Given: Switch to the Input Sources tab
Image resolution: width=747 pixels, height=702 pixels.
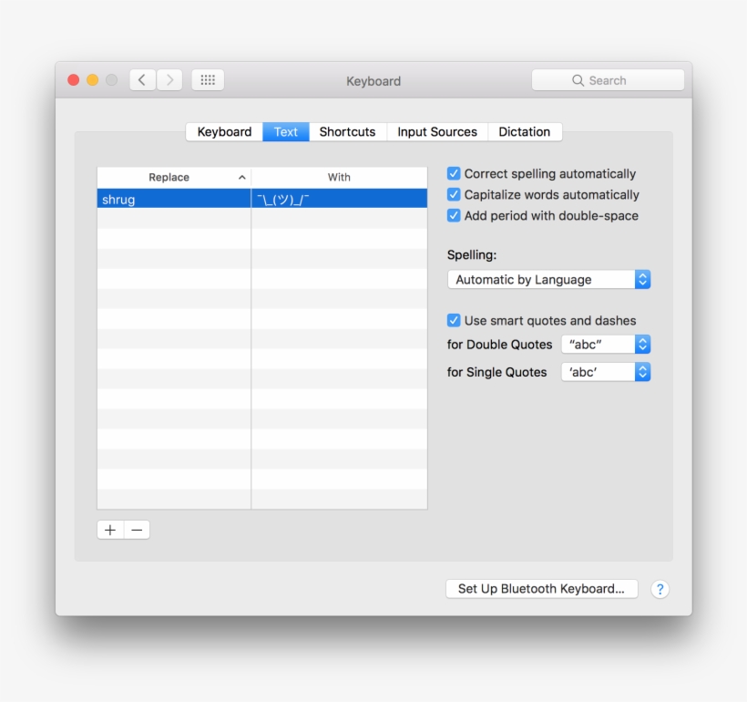Looking at the screenshot, I should coord(436,131).
